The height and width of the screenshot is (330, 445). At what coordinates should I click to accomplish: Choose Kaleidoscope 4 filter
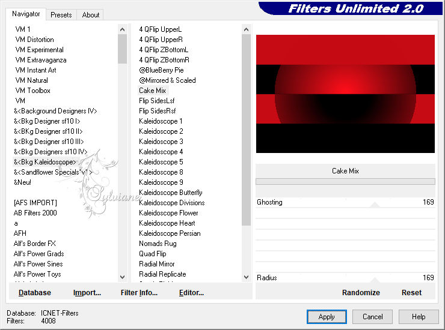point(161,152)
